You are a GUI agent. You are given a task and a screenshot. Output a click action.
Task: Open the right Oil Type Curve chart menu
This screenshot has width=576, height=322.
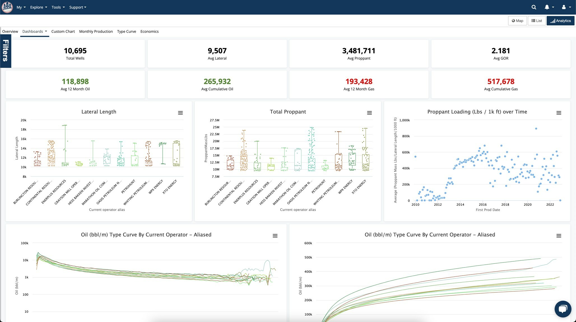(558, 236)
